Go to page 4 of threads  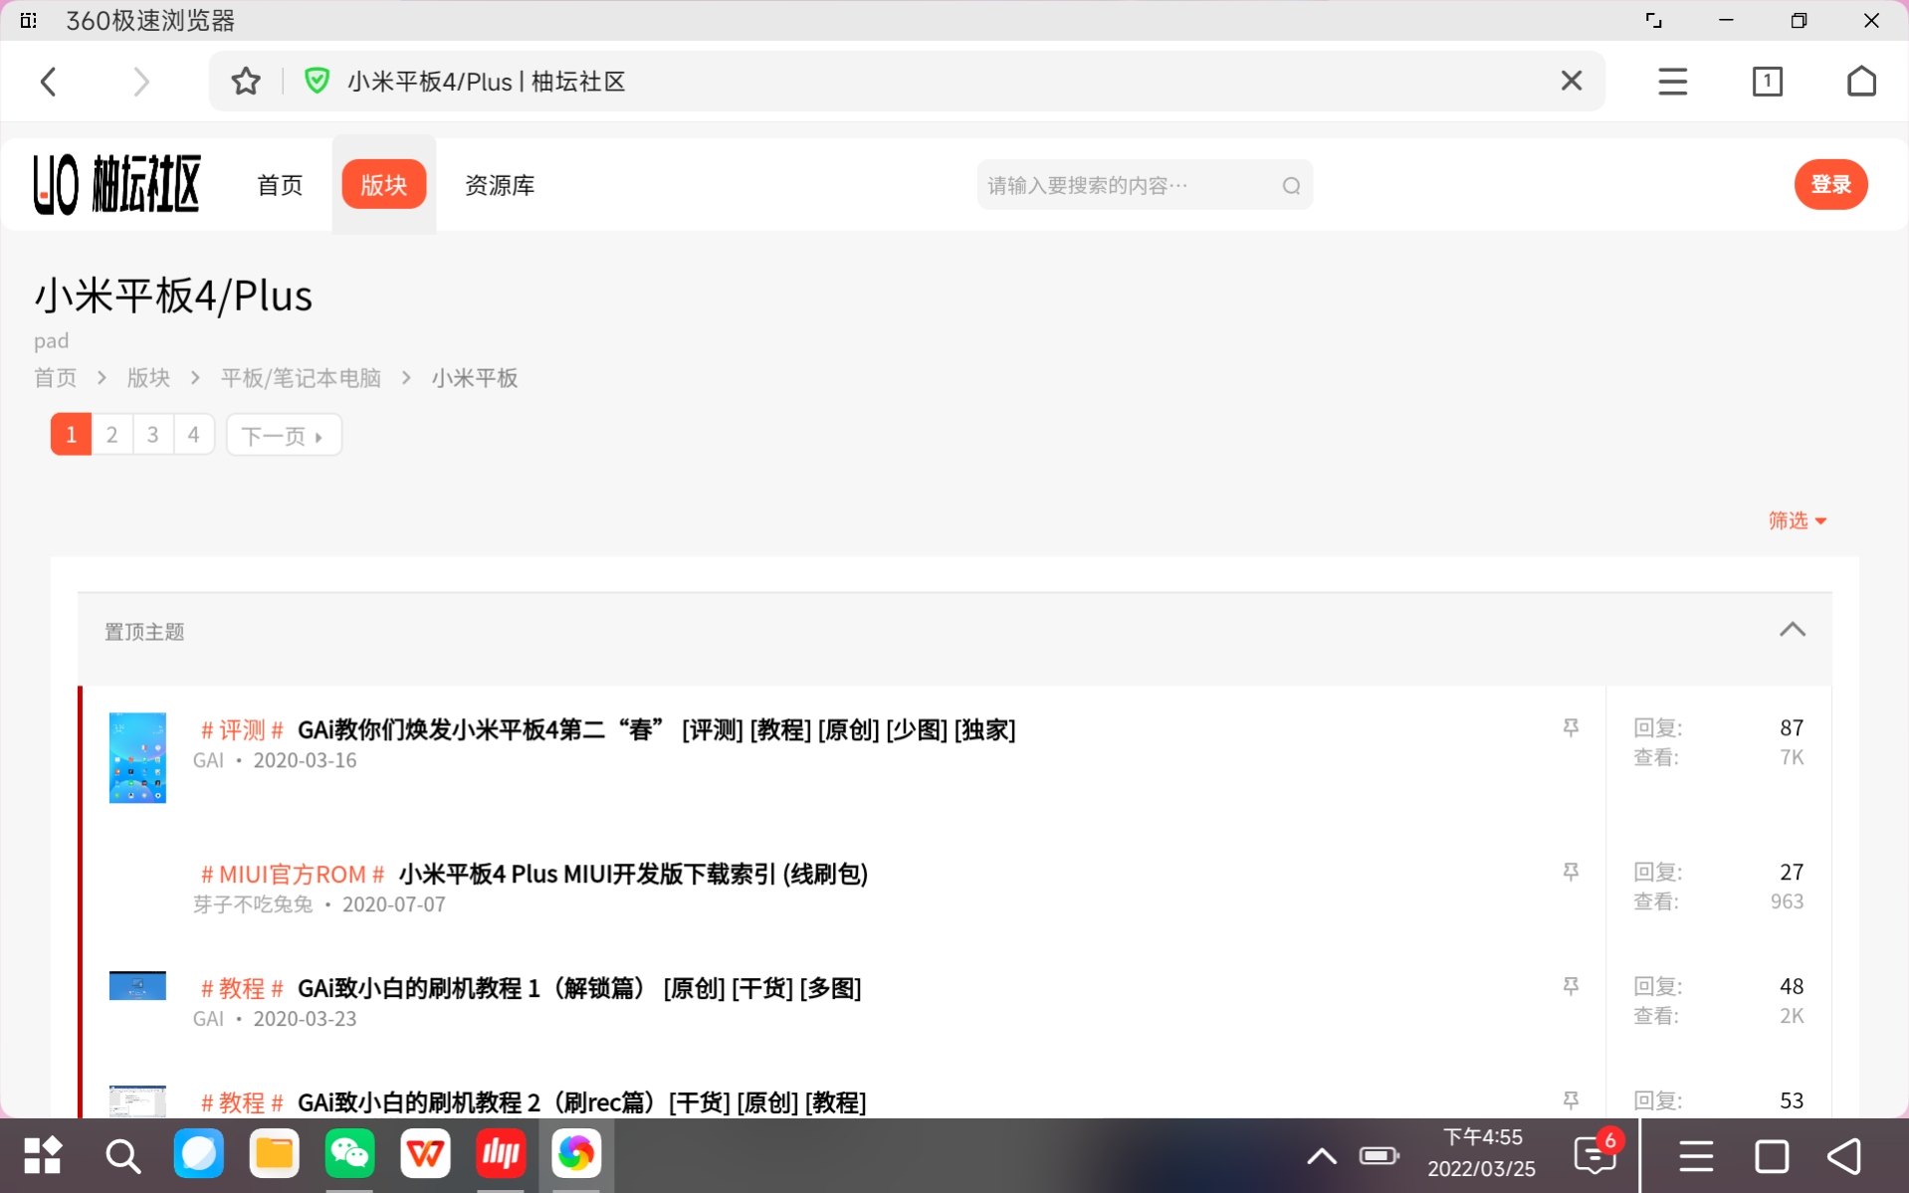[x=194, y=434]
